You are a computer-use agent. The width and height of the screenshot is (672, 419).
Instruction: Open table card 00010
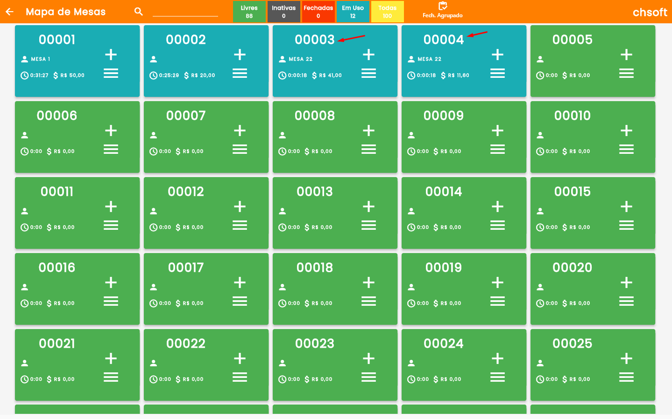(x=572, y=116)
